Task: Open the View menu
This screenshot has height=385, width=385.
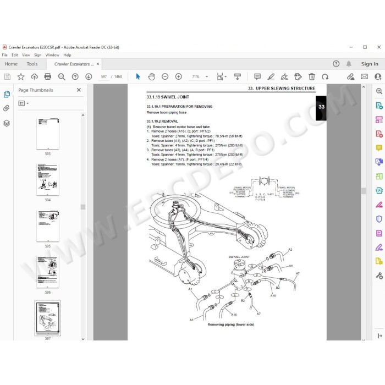Action: click(26, 55)
